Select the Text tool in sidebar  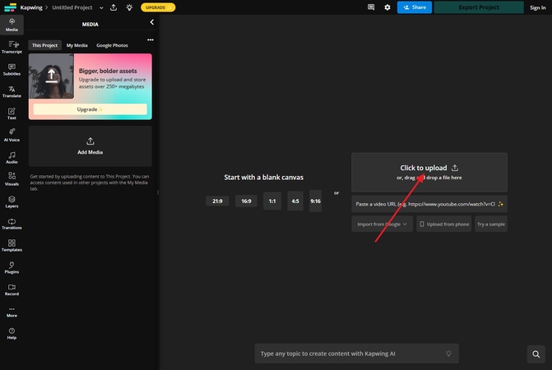coord(12,113)
